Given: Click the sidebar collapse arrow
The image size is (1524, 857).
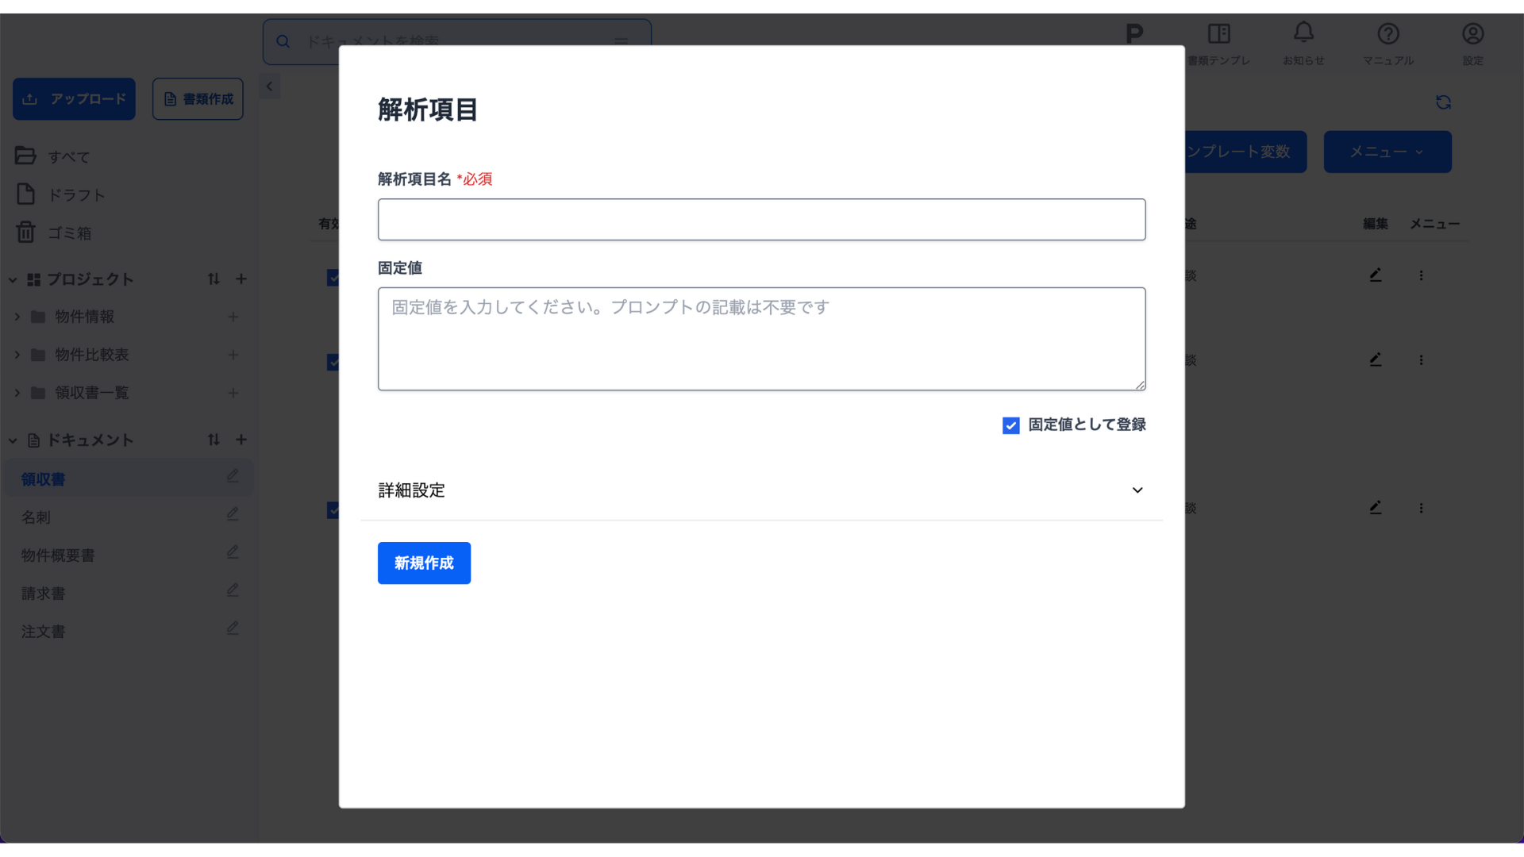Looking at the screenshot, I should click(x=270, y=86).
